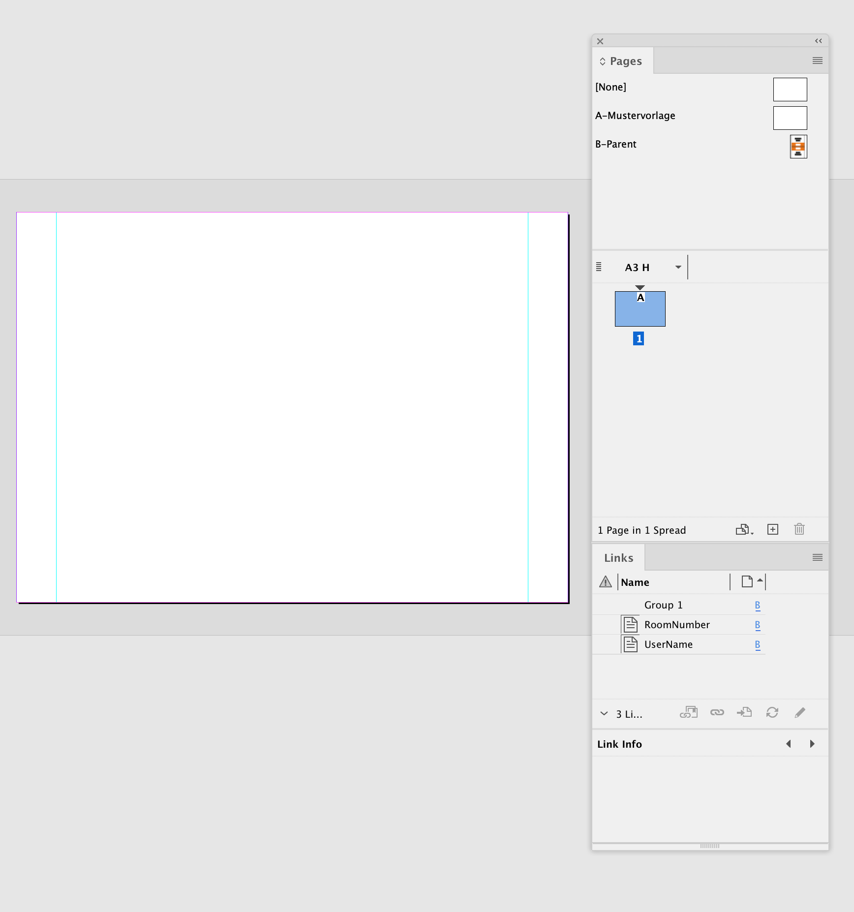This screenshot has height=912, width=854.
Task: Open the Edit Page Size dropdown
Action: pos(744,529)
